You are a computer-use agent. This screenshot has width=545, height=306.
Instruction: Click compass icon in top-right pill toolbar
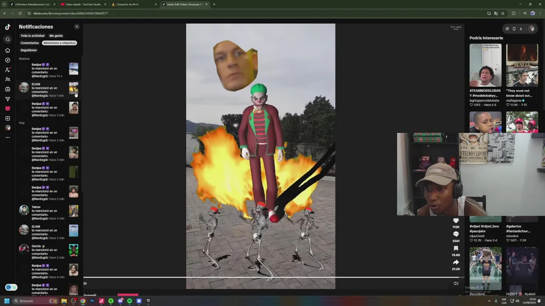507,29
